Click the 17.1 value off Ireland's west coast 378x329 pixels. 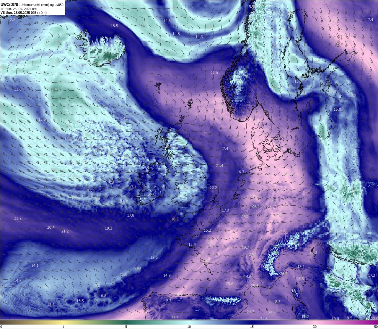[133, 187]
